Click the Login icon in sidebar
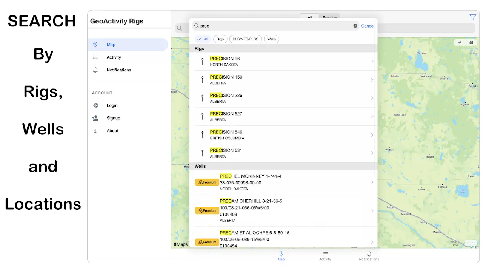The image size is (483, 272). 95,105
